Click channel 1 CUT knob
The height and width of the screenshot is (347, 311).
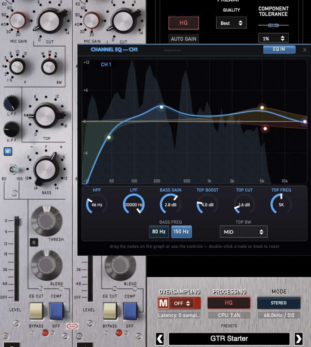click(x=50, y=21)
